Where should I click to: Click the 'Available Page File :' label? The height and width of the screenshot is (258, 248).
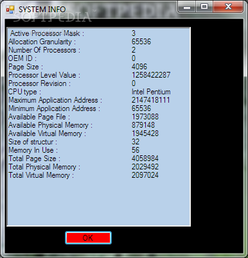coord(39,117)
